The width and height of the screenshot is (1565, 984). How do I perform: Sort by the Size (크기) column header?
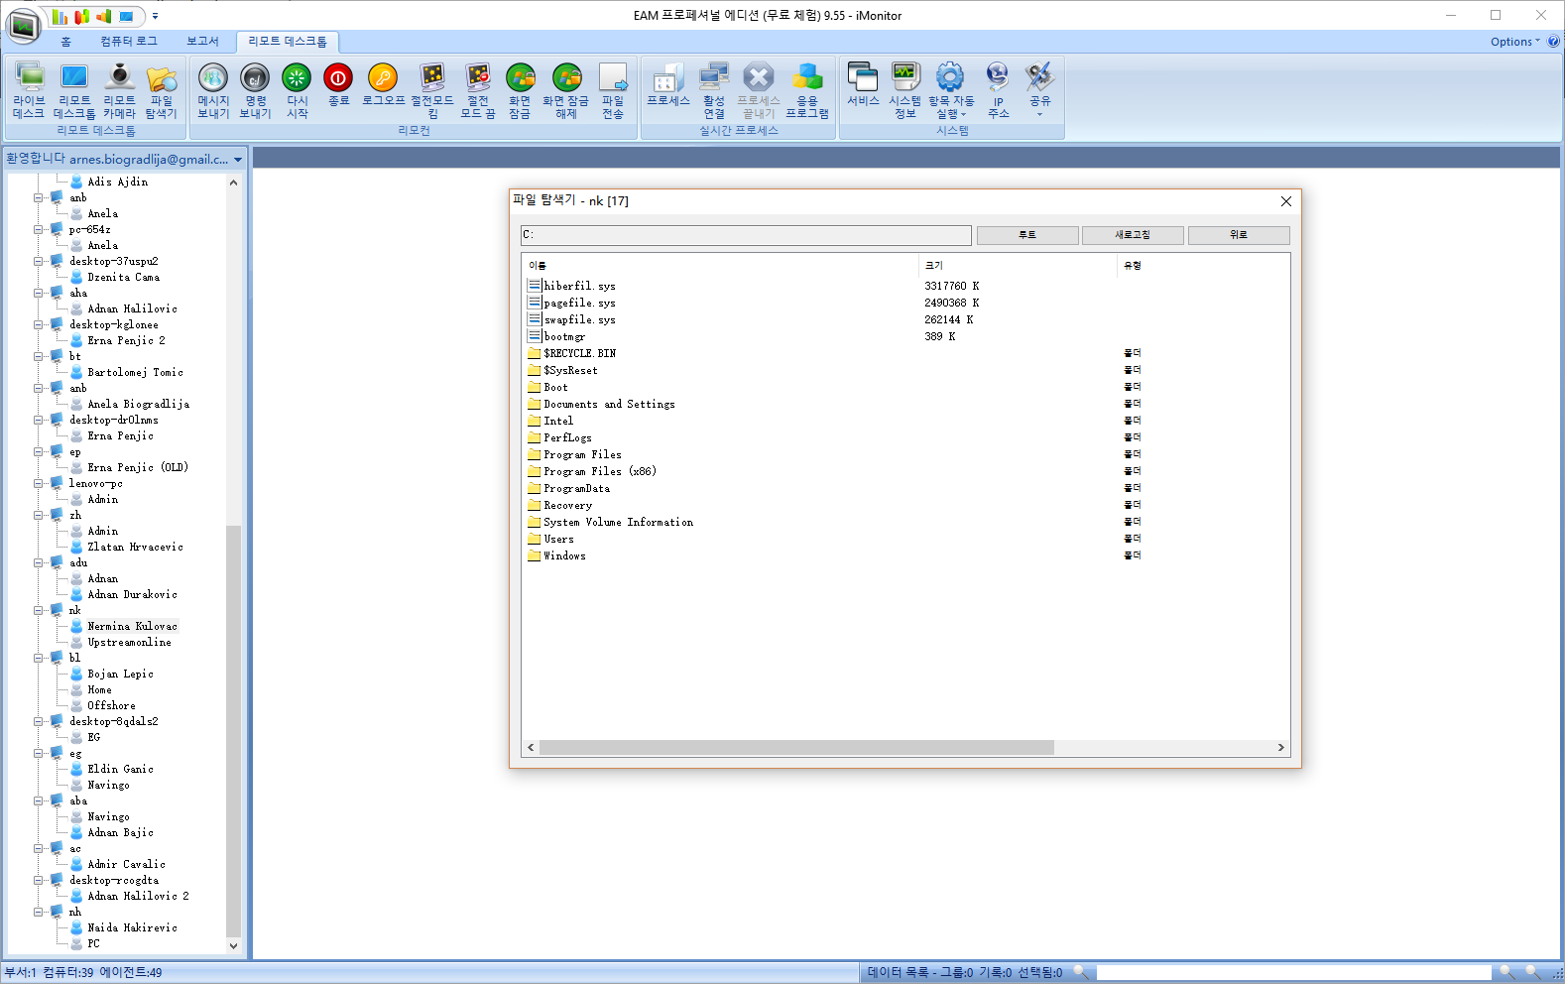point(1018,265)
